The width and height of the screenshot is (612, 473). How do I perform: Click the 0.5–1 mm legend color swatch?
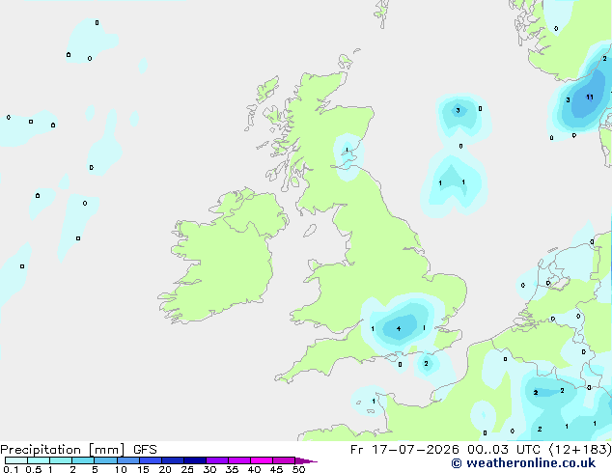(39, 460)
